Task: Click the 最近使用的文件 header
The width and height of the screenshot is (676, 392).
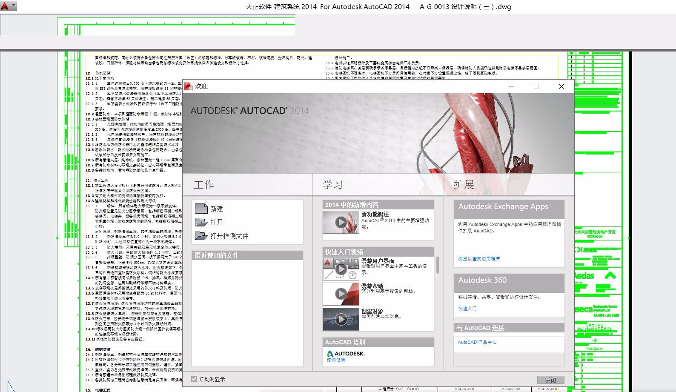Action: point(247,255)
